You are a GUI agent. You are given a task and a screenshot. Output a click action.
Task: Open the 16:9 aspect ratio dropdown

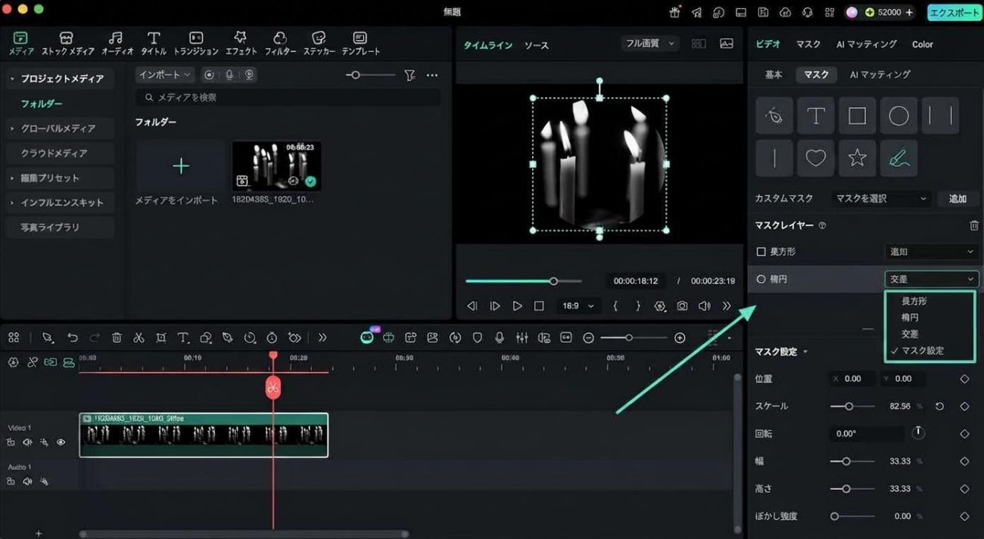[578, 306]
